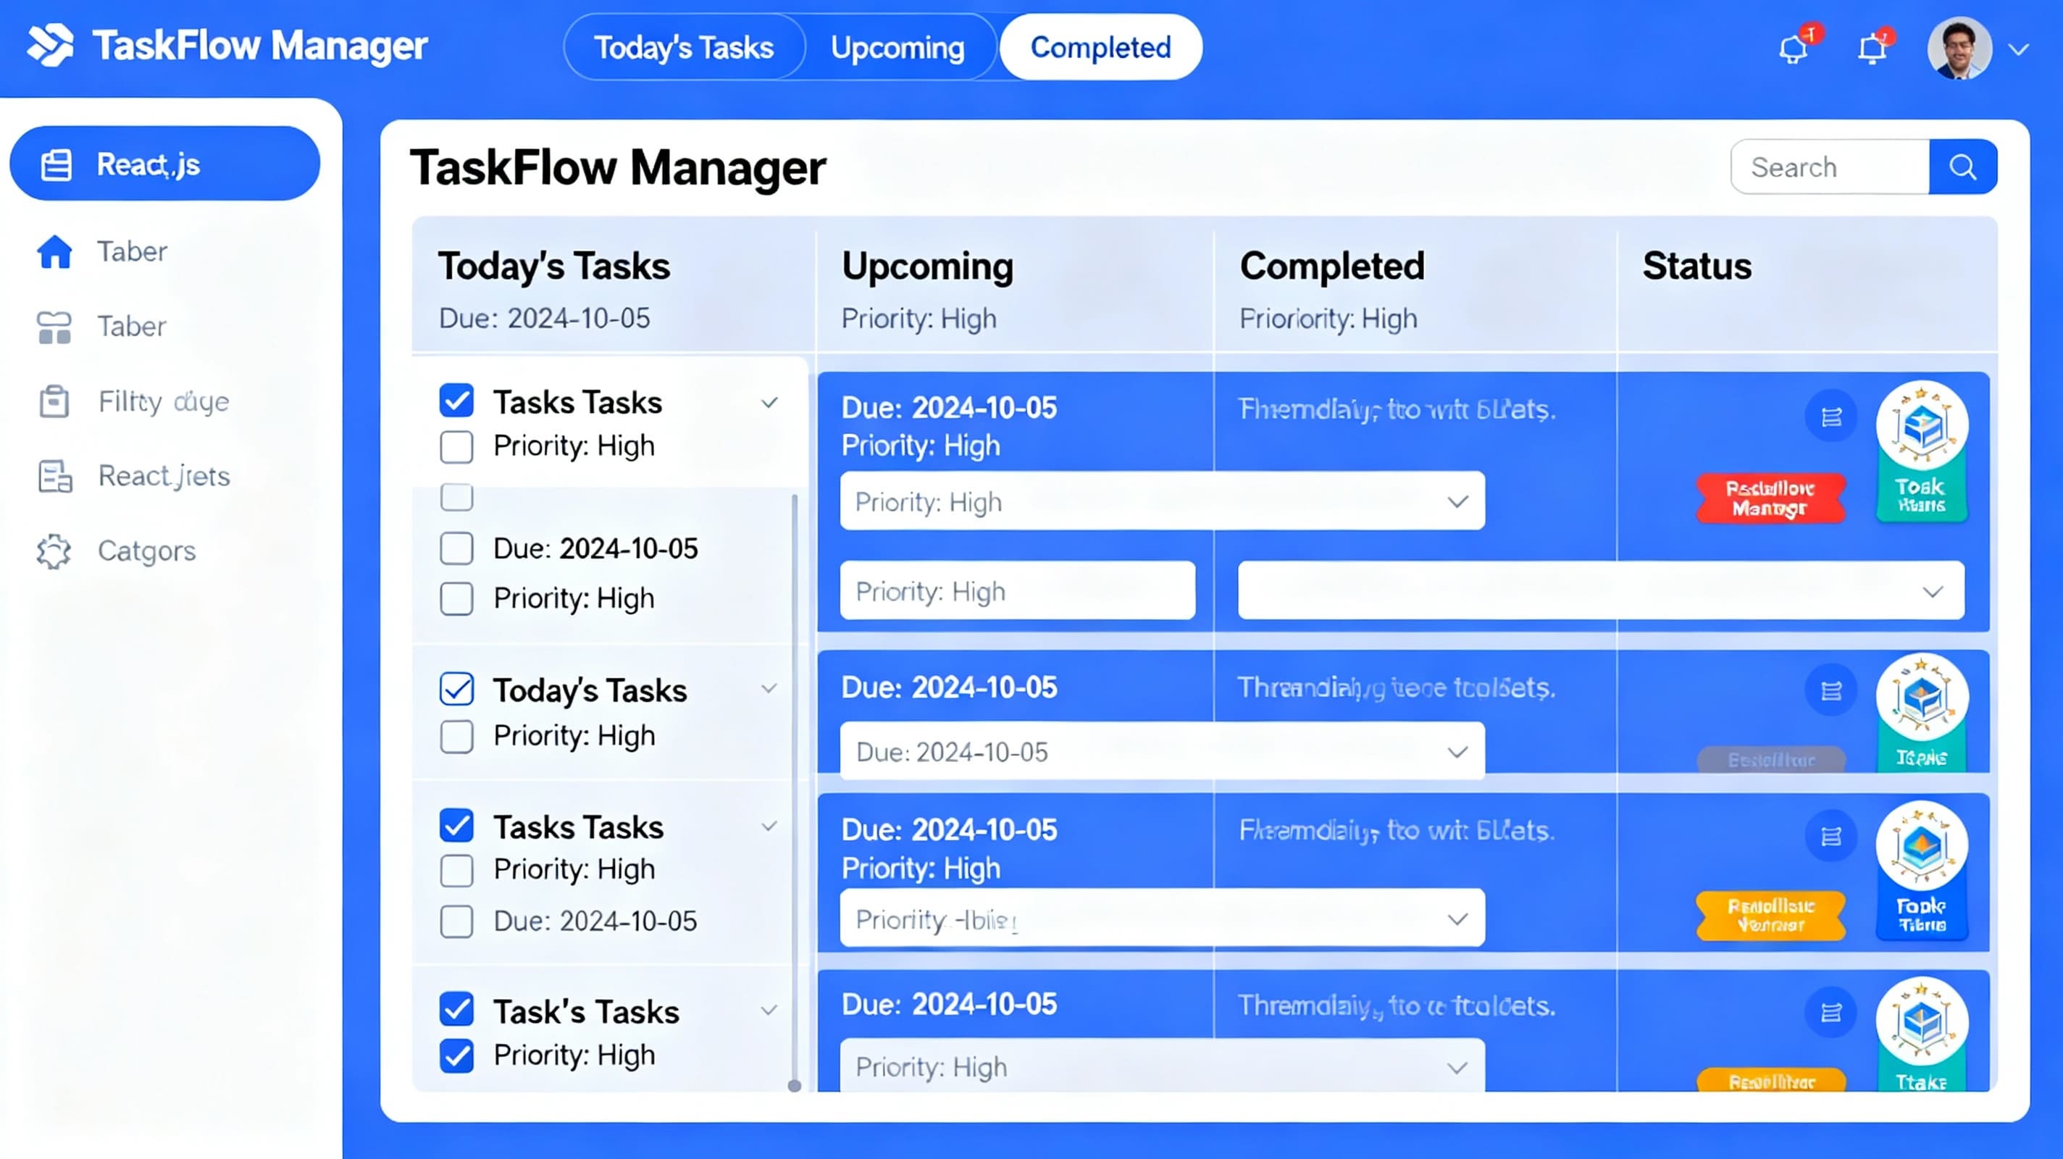Uncheck the first Tasks Tasks checkbox

(x=456, y=401)
